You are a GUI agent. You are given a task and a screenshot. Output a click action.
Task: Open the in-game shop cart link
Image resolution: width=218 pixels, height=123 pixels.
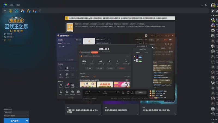pos(8,34)
